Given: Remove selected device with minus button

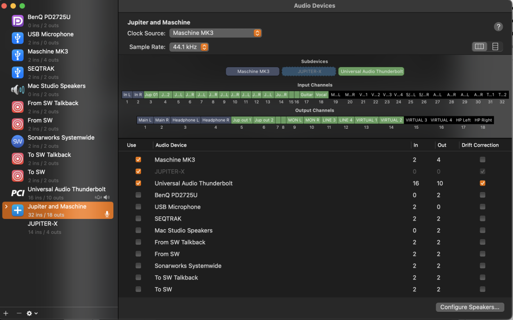Looking at the screenshot, I should tap(19, 313).
